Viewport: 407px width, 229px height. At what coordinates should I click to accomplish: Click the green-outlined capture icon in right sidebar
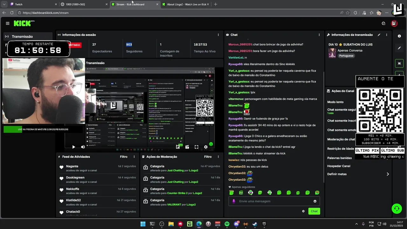point(399,63)
